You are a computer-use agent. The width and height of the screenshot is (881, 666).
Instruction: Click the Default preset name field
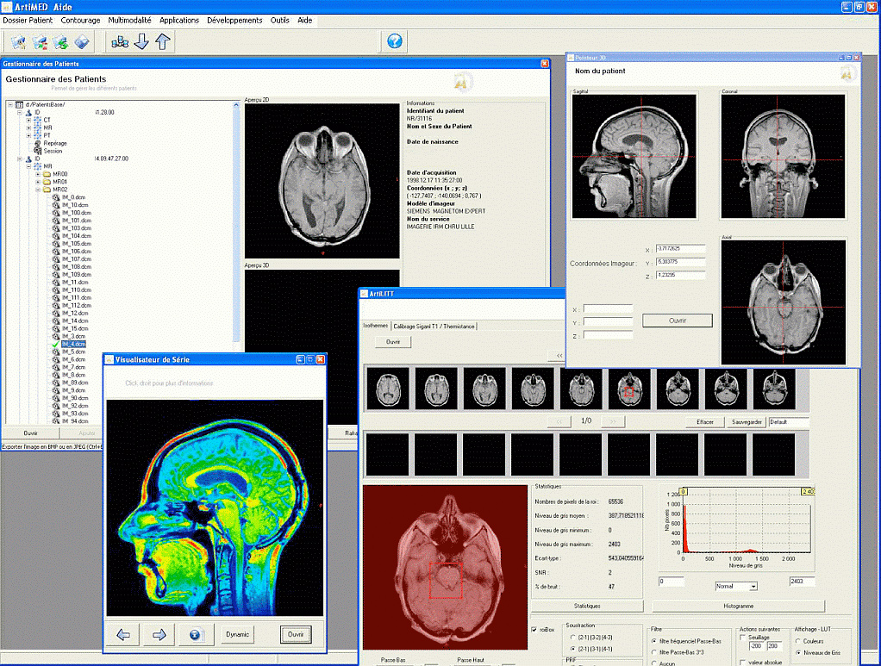(x=789, y=421)
